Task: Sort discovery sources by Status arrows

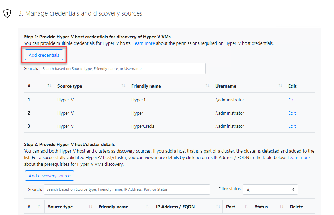Action: [x=281, y=206]
